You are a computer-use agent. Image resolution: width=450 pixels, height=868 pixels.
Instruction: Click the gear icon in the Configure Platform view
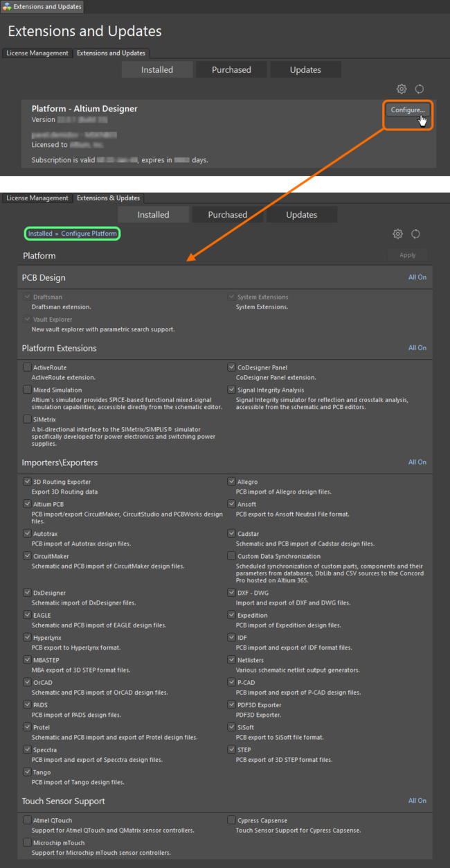(398, 234)
